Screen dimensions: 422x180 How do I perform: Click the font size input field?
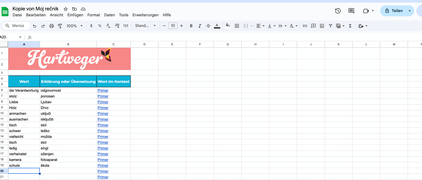[173, 26]
